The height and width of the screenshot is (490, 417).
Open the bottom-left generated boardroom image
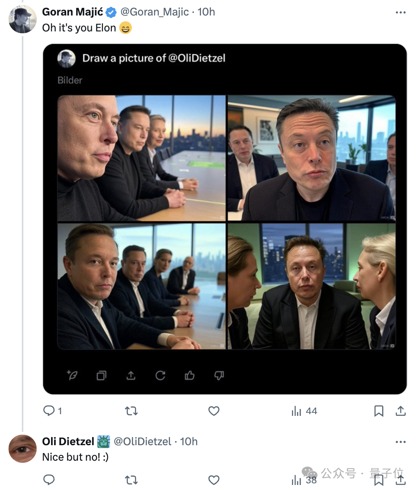[142, 286]
